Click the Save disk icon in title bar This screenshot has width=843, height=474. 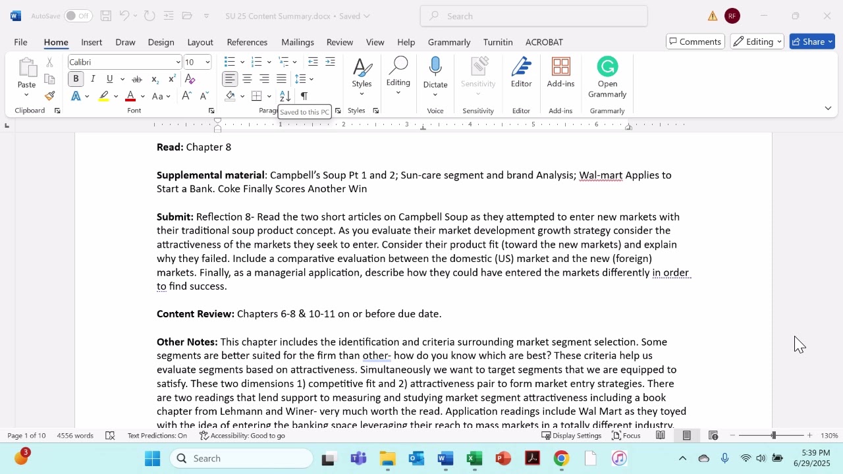pyautogui.click(x=106, y=16)
